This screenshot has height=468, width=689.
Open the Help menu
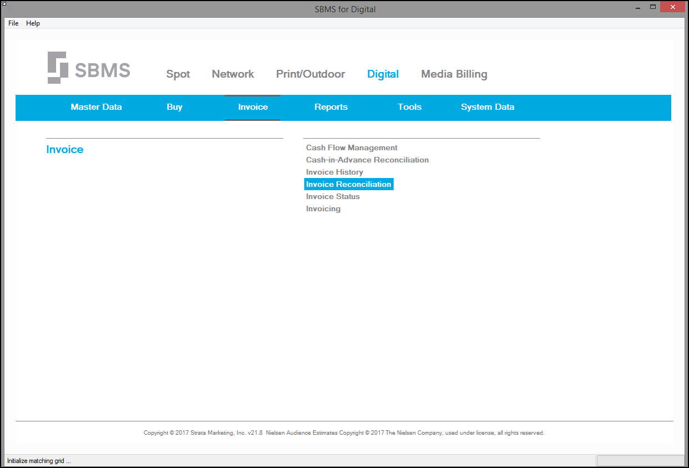pos(33,23)
